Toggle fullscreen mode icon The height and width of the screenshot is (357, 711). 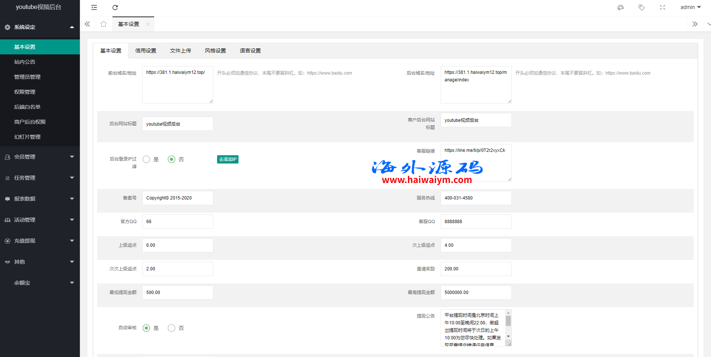(x=663, y=7)
